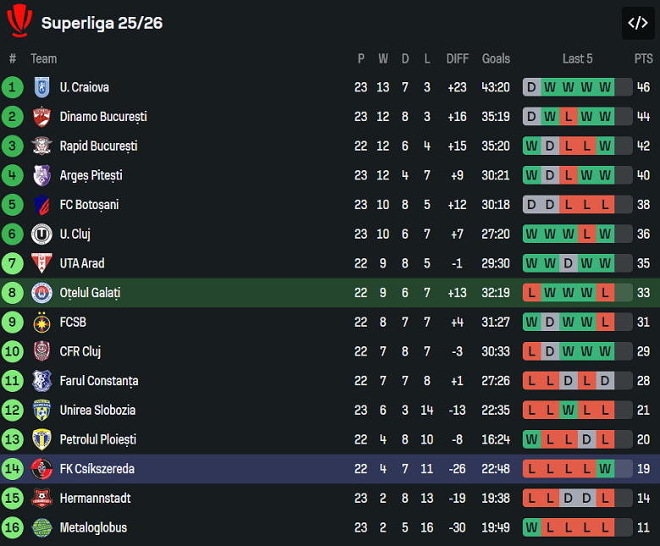
Task: Click the DIFF column header
Action: click(457, 58)
